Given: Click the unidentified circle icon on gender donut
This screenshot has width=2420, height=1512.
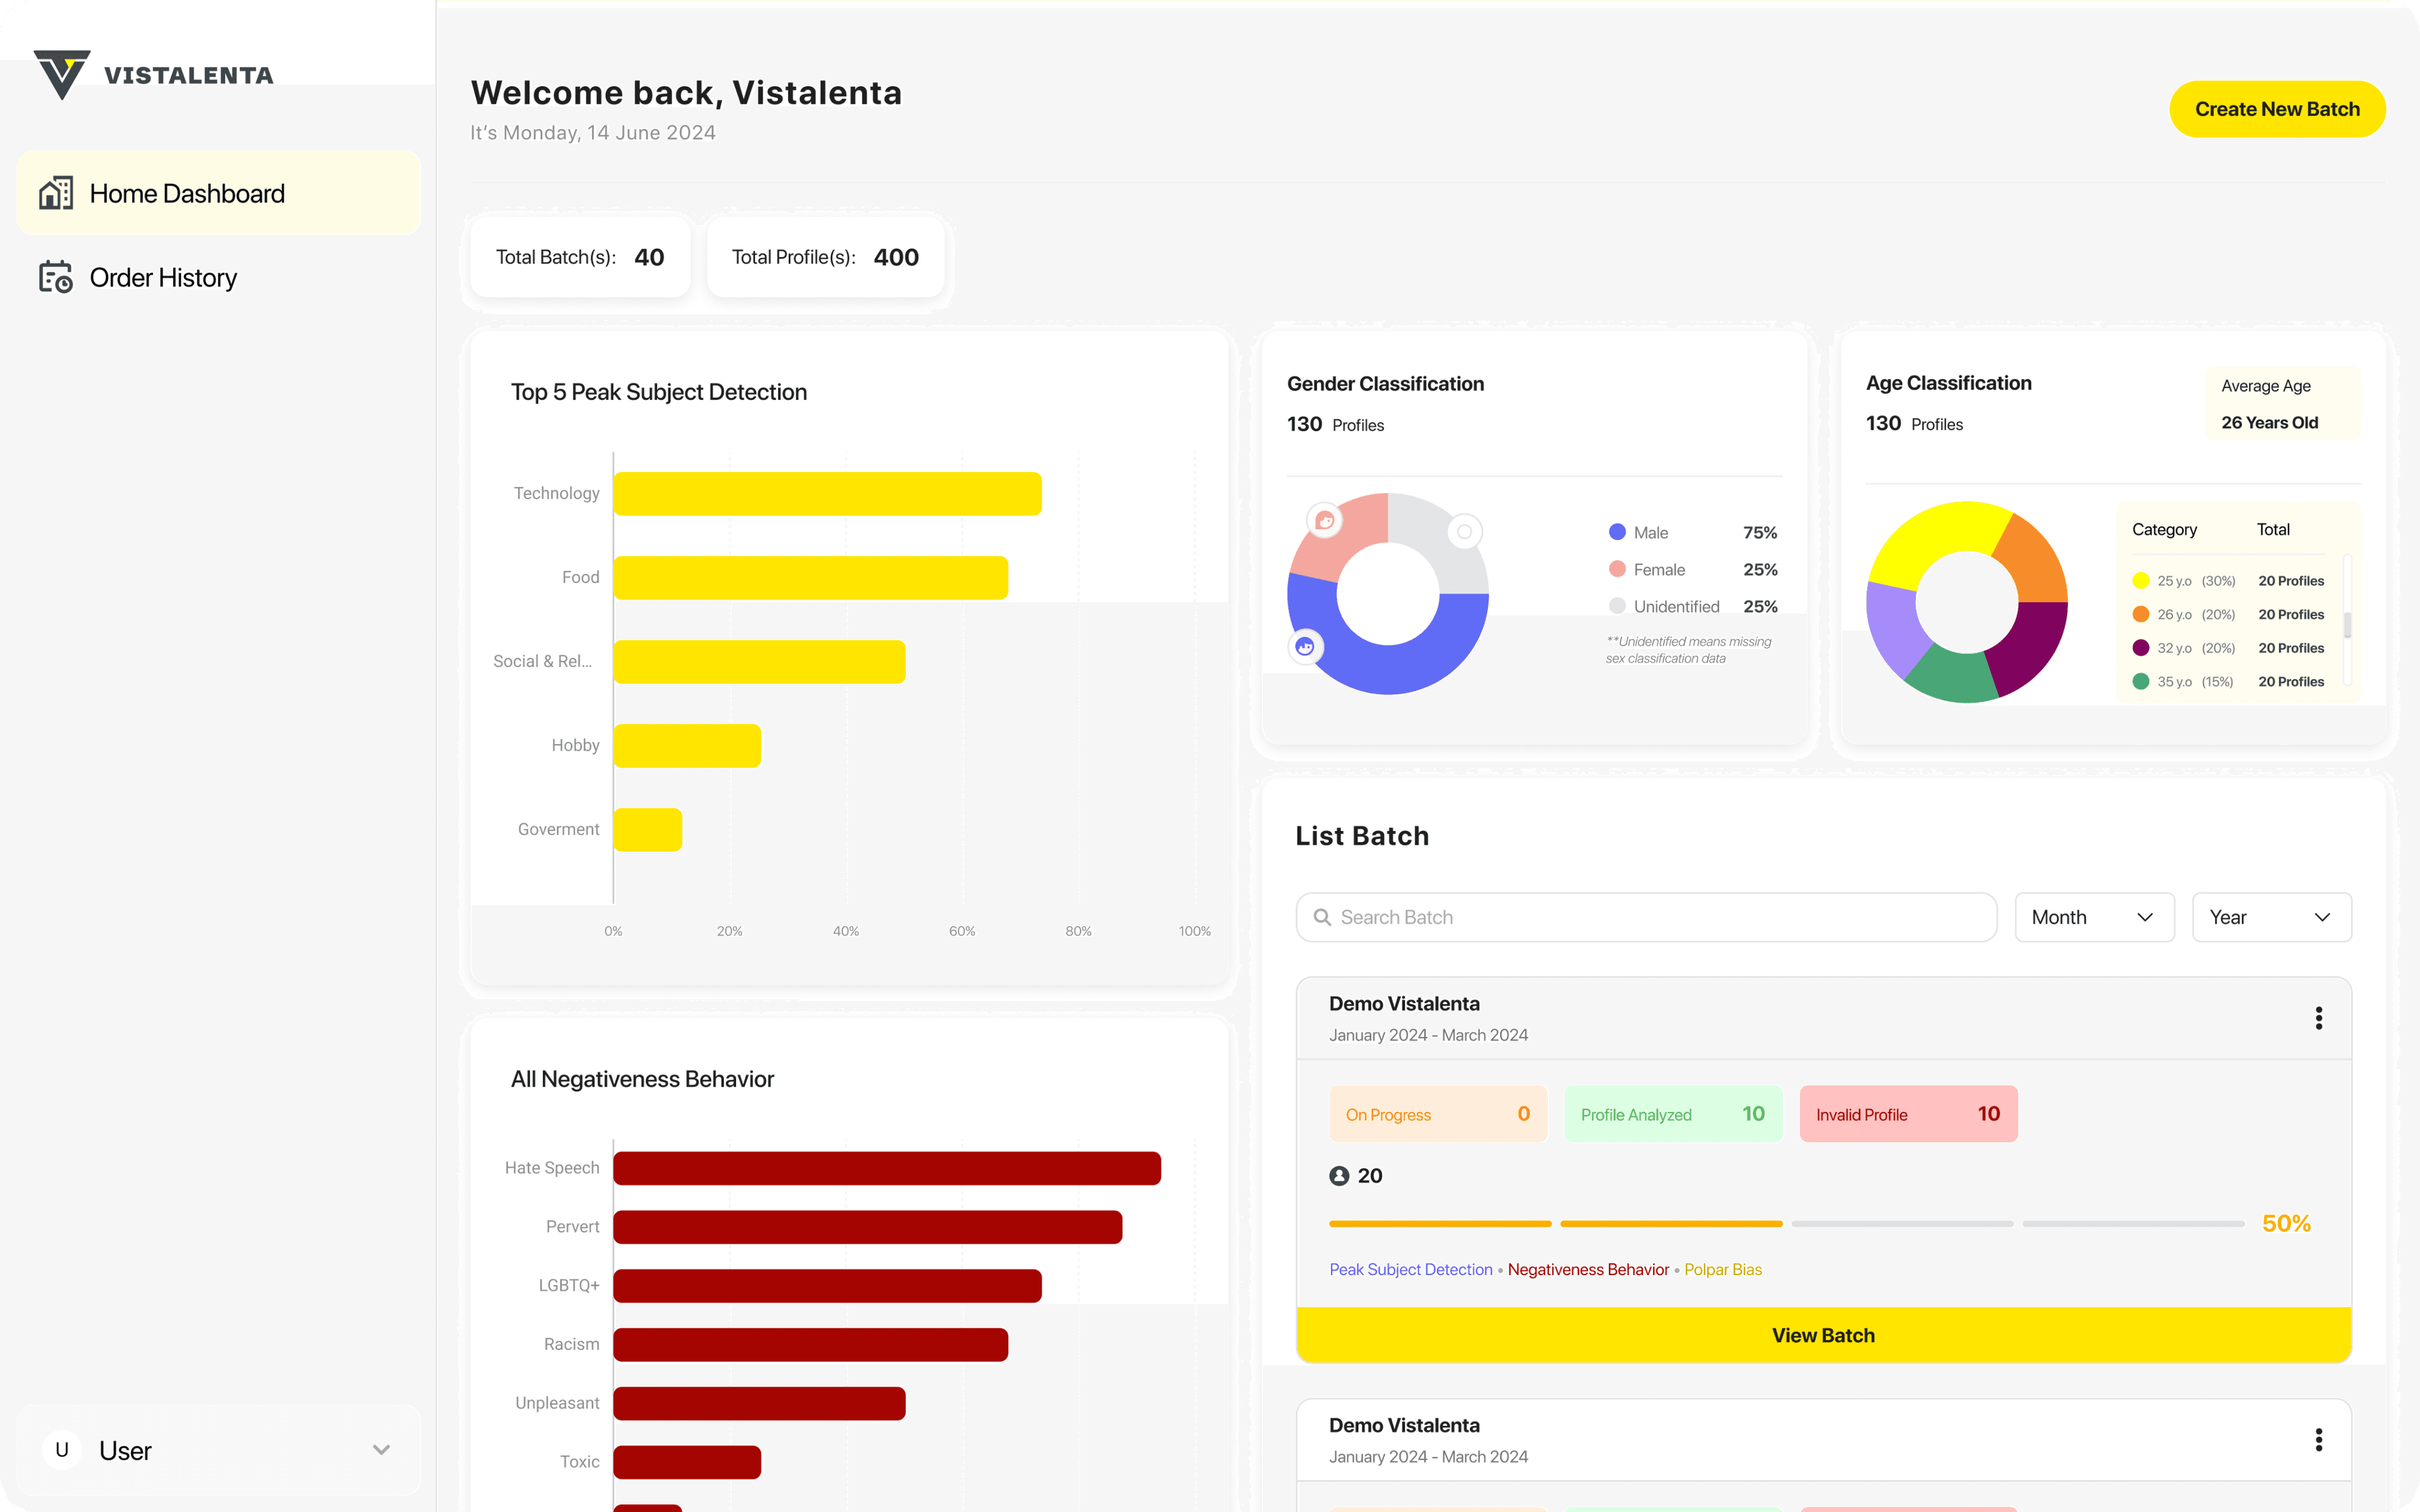Looking at the screenshot, I should coord(1464,532).
